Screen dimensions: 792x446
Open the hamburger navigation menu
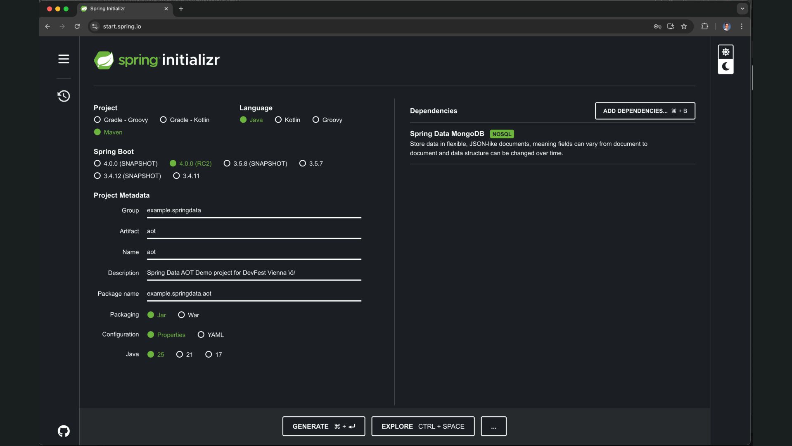64,59
